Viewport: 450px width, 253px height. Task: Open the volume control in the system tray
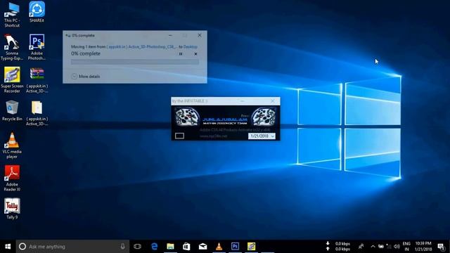[x=397, y=247]
